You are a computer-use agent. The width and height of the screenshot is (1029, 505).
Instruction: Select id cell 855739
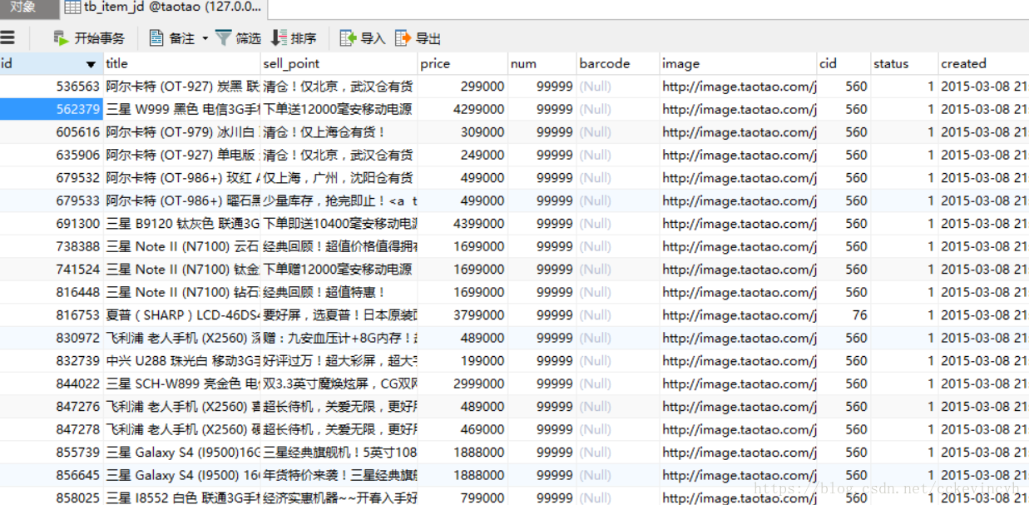coord(52,453)
